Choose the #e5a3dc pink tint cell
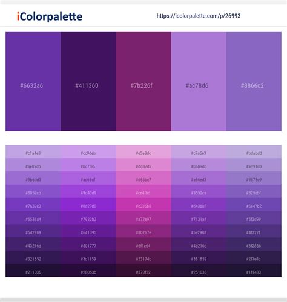This screenshot has width=287, height=302. click(143, 152)
